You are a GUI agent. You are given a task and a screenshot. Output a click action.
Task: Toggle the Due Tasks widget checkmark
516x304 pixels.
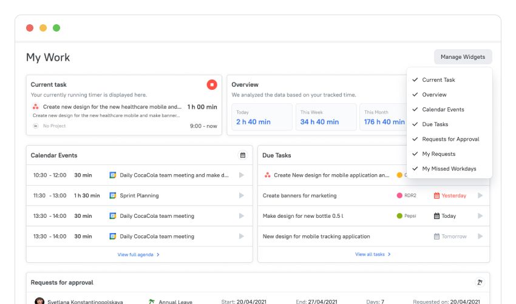415,124
